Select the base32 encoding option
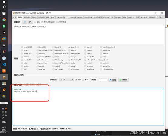The image size is (168, 136). [85, 47]
